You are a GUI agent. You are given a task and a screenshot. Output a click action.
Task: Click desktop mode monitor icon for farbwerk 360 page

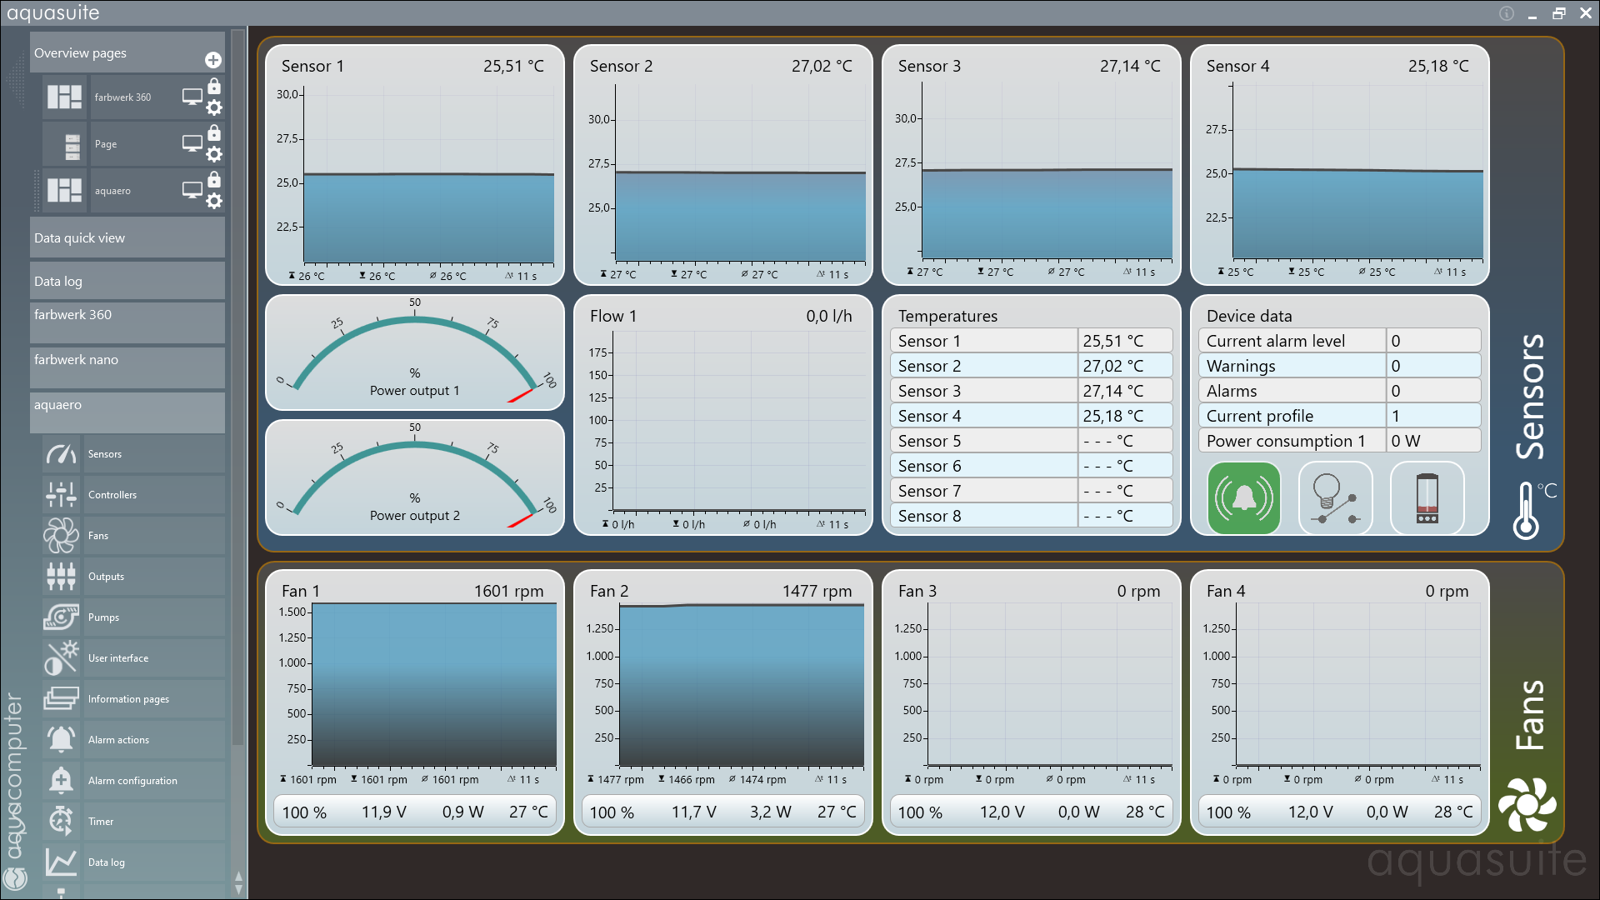[192, 97]
